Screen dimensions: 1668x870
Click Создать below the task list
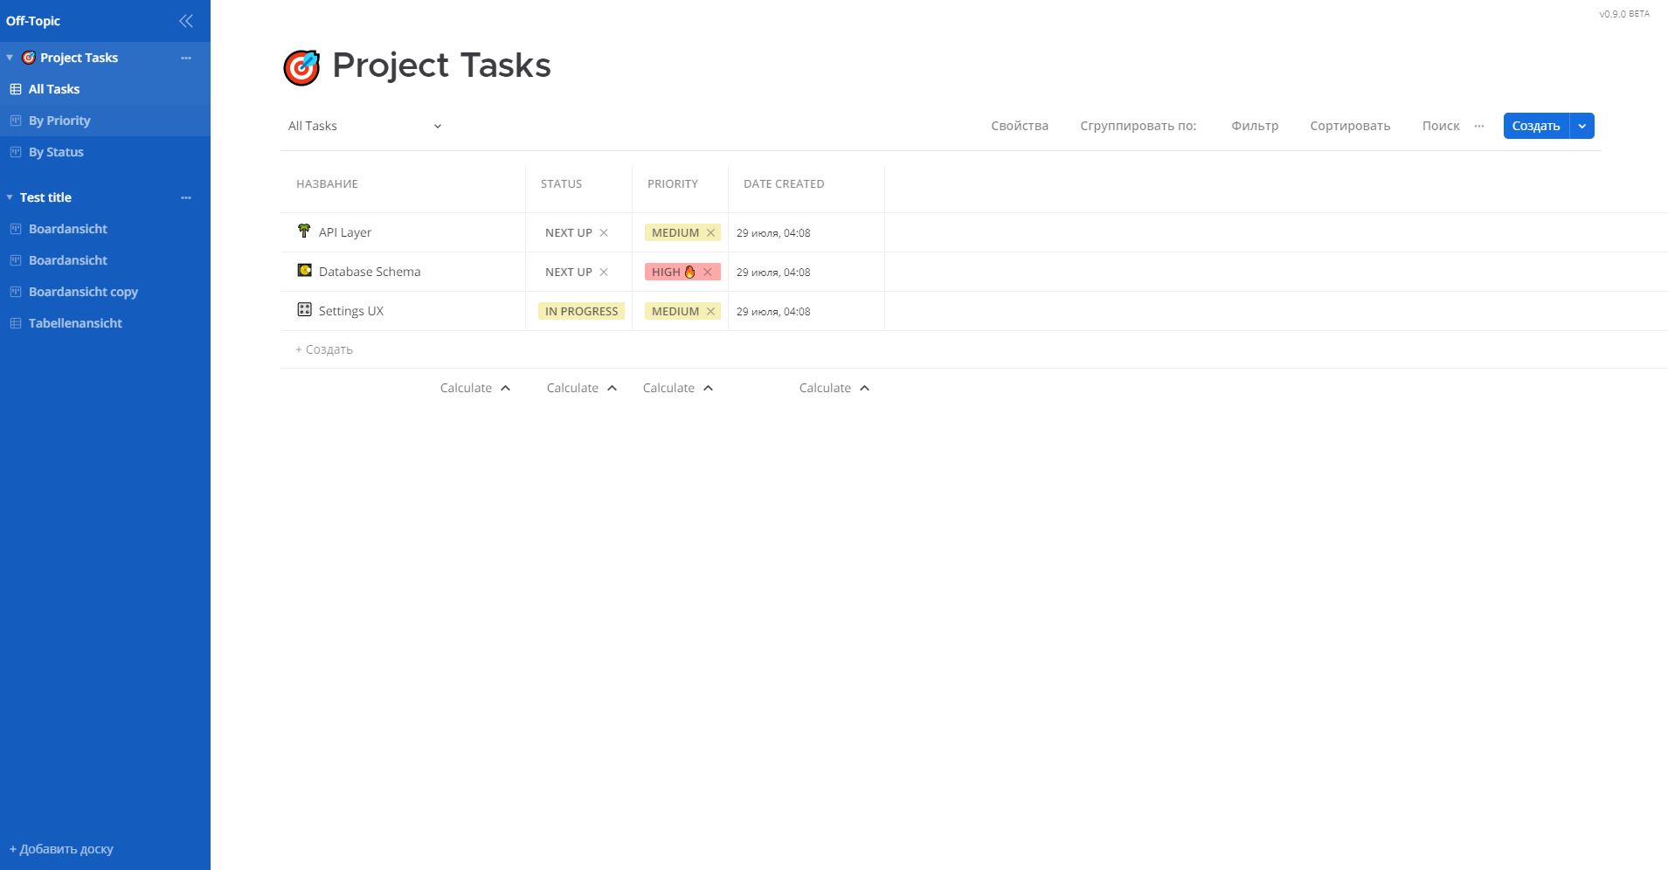(x=323, y=349)
